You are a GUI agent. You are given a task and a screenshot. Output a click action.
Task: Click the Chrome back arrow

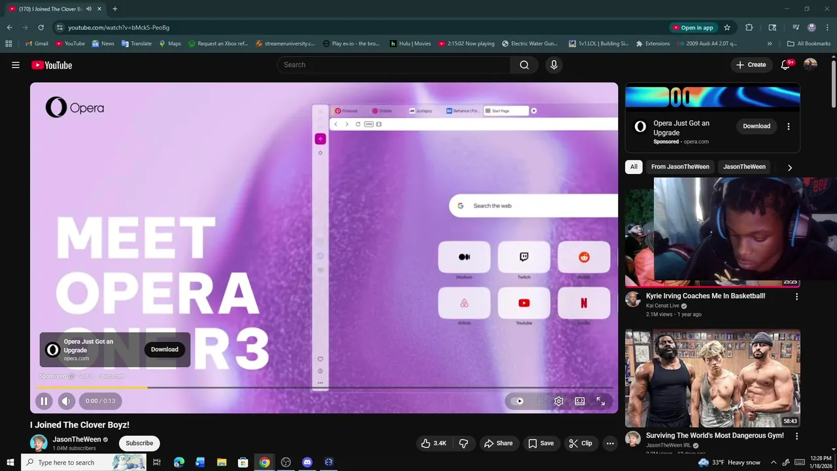click(9, 27)
